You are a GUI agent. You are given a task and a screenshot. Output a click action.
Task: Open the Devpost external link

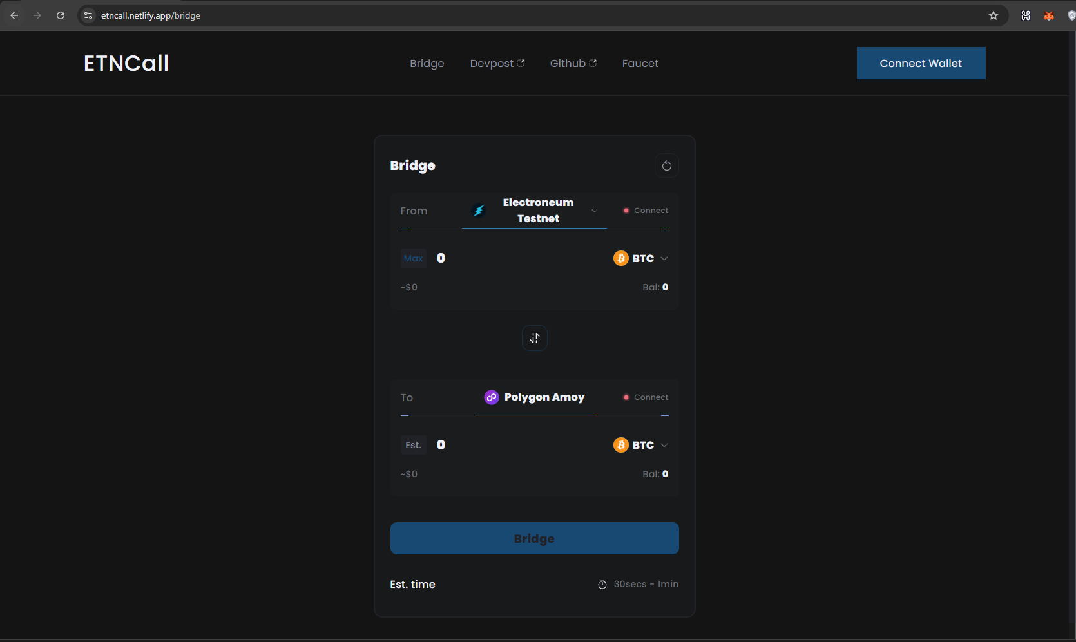pos(497,63)
